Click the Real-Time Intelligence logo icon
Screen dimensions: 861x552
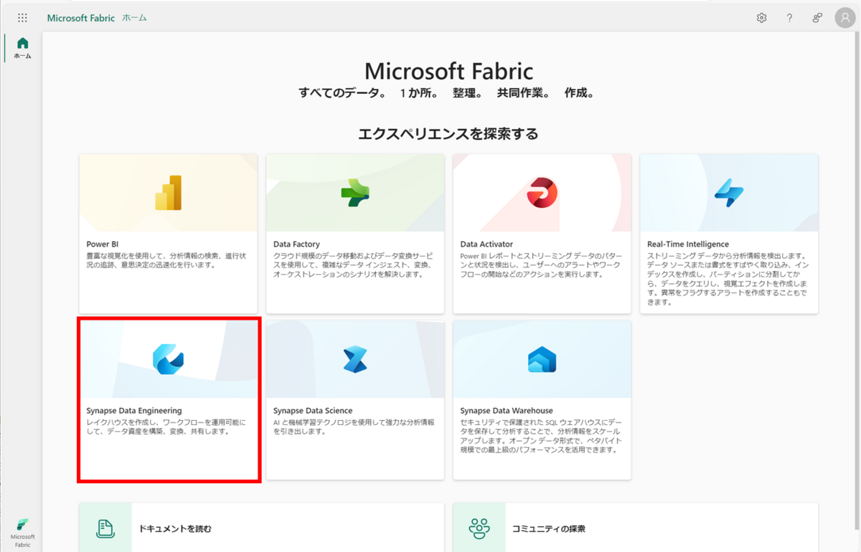click(x=729, y=193)
